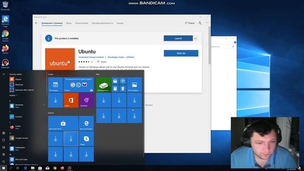The width and height of the screenshot is (304, 171).
Task: Open the Calendar tile
Action: click(56, 85)
